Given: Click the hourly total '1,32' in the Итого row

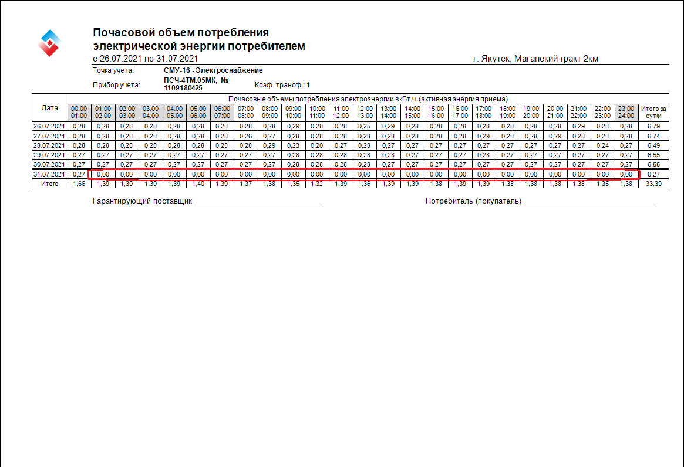Looking at the screenshot, I should click(x=316, y=184).
